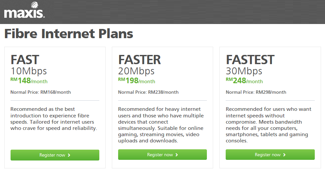Click Register now for the FAST plan
The image size is (325, 172).
(55, 155)
